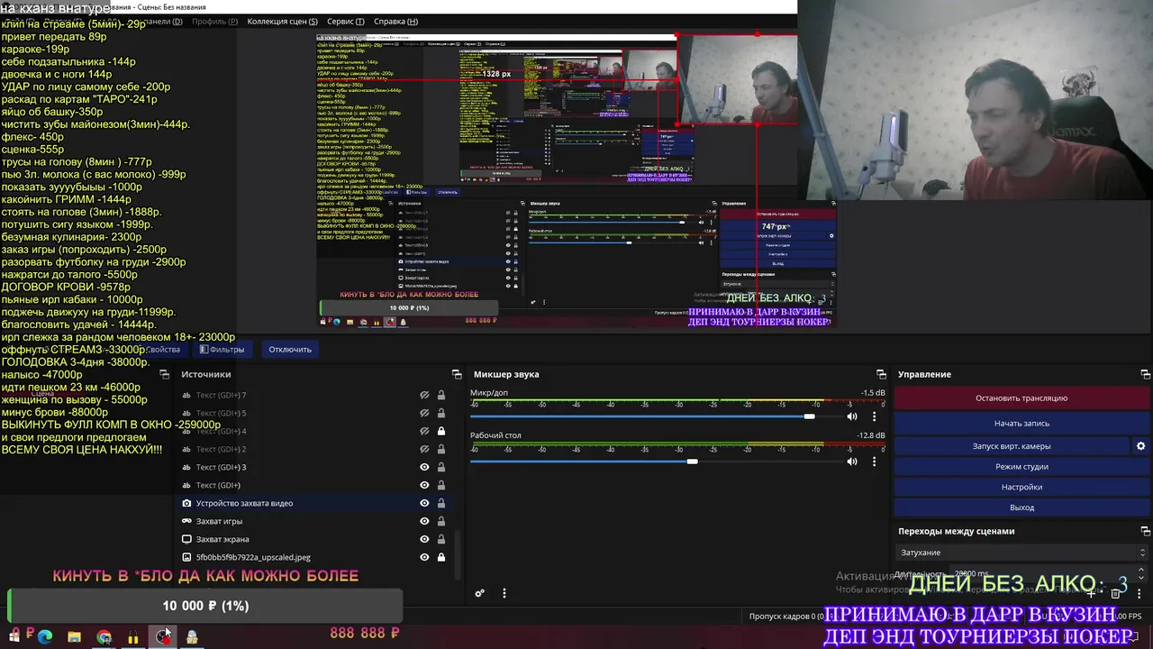The image size is (1153, 649).
Task: Open virtual camera settings gear
Action: click(x=1140, y=445)
